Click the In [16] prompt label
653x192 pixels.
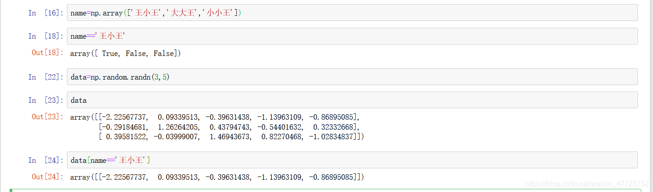46,13
